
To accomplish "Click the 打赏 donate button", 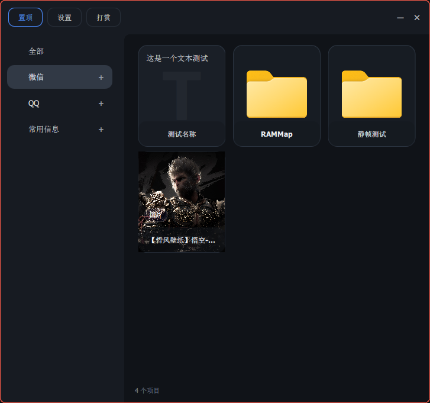I will (x=104, y=17).
